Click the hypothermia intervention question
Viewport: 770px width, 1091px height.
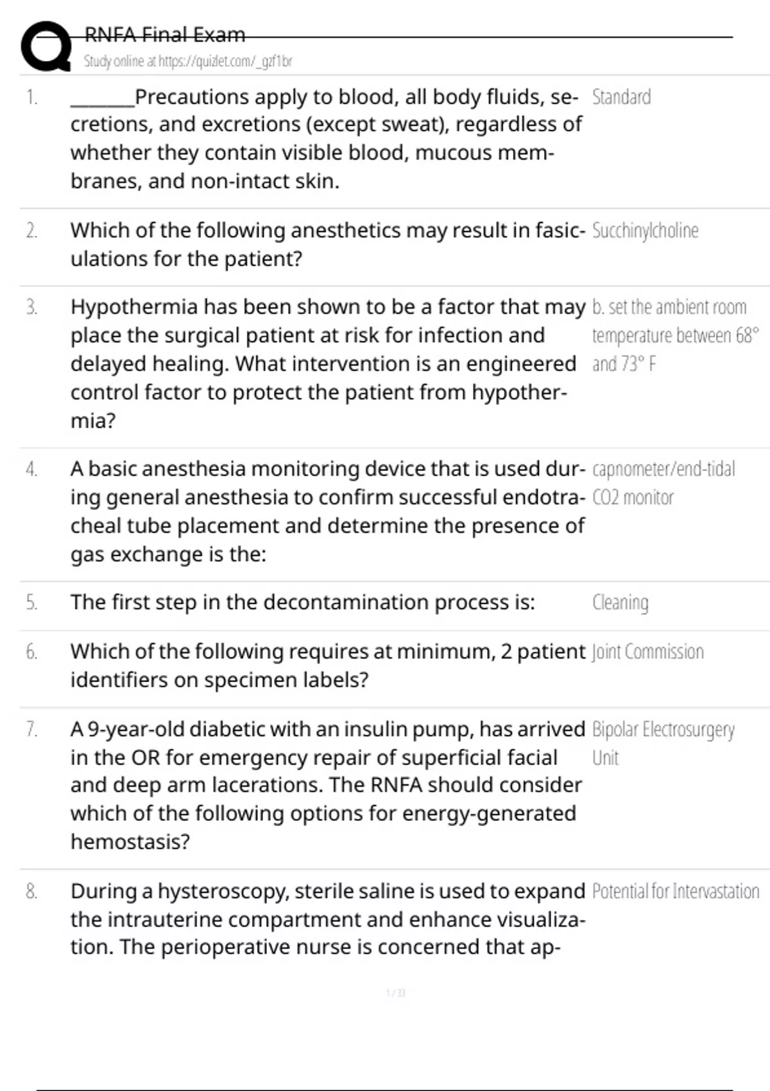pyautogui.click(x=328, y=363)
